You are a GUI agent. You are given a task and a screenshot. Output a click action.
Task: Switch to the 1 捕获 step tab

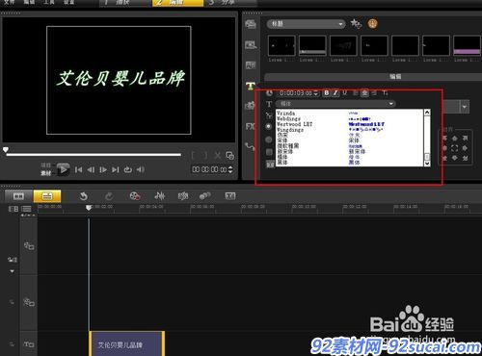click(125, 3)
